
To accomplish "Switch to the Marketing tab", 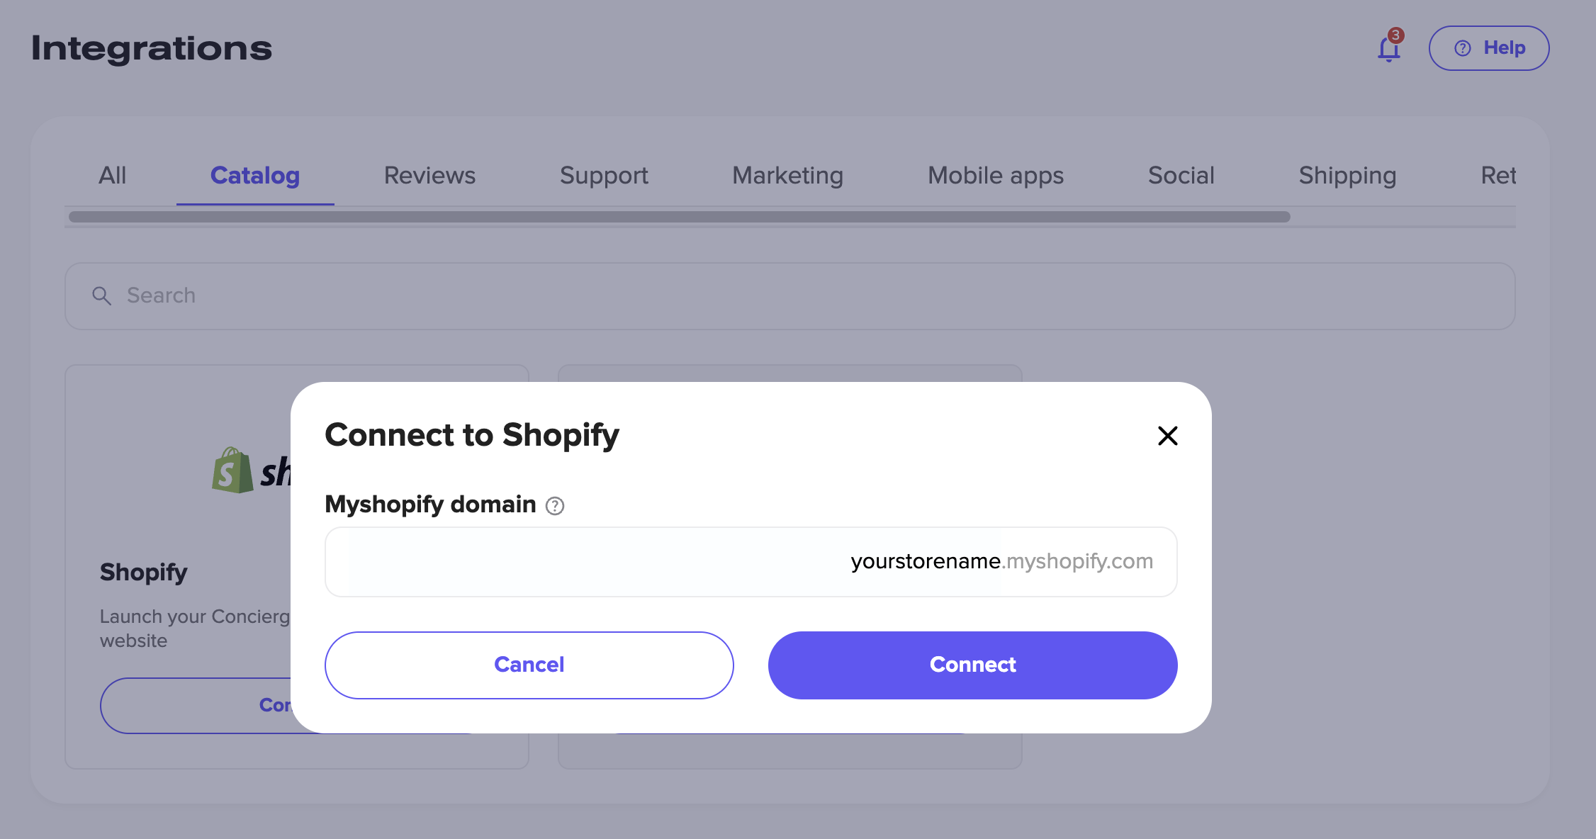I will pyautogui.click(x=787, y=176).
